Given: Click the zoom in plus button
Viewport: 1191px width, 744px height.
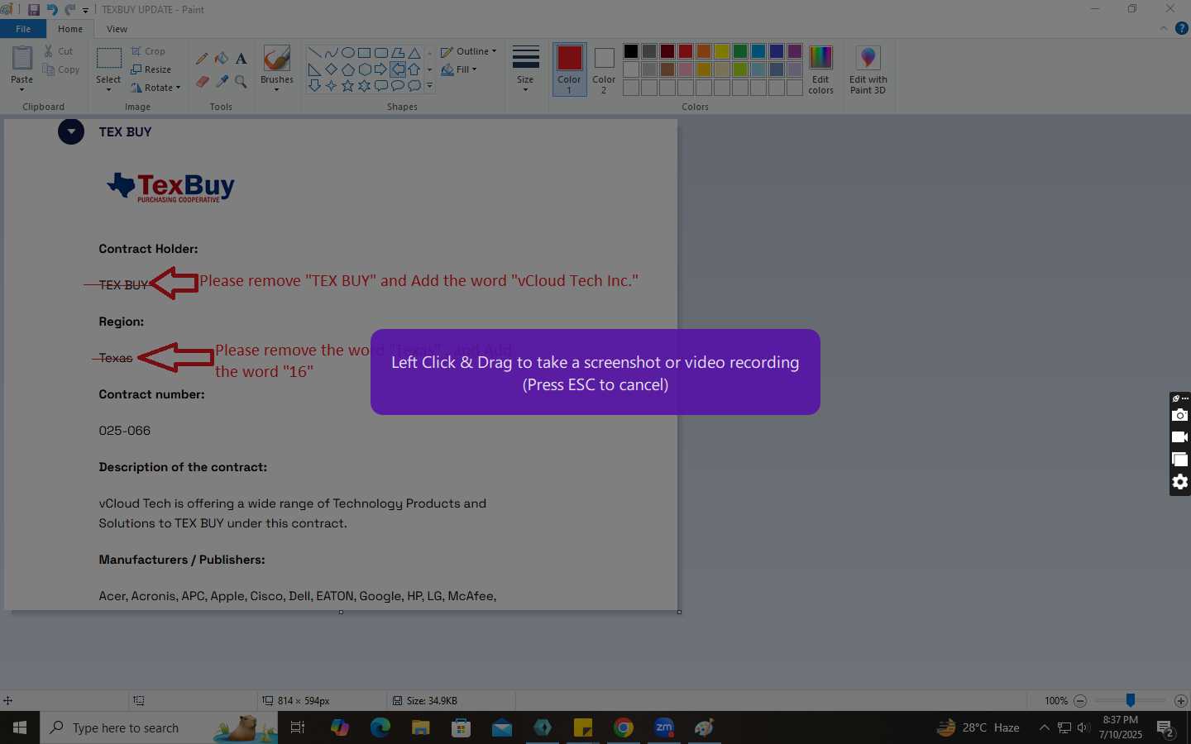Looking at the screenshot, I should pyautogui.click(x=1181, y=700).
